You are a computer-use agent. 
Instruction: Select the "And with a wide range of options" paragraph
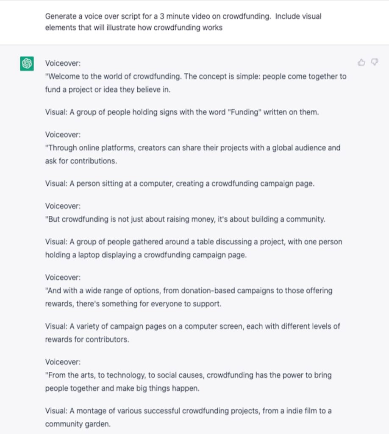pyautogui.click(x=189, y=297)
